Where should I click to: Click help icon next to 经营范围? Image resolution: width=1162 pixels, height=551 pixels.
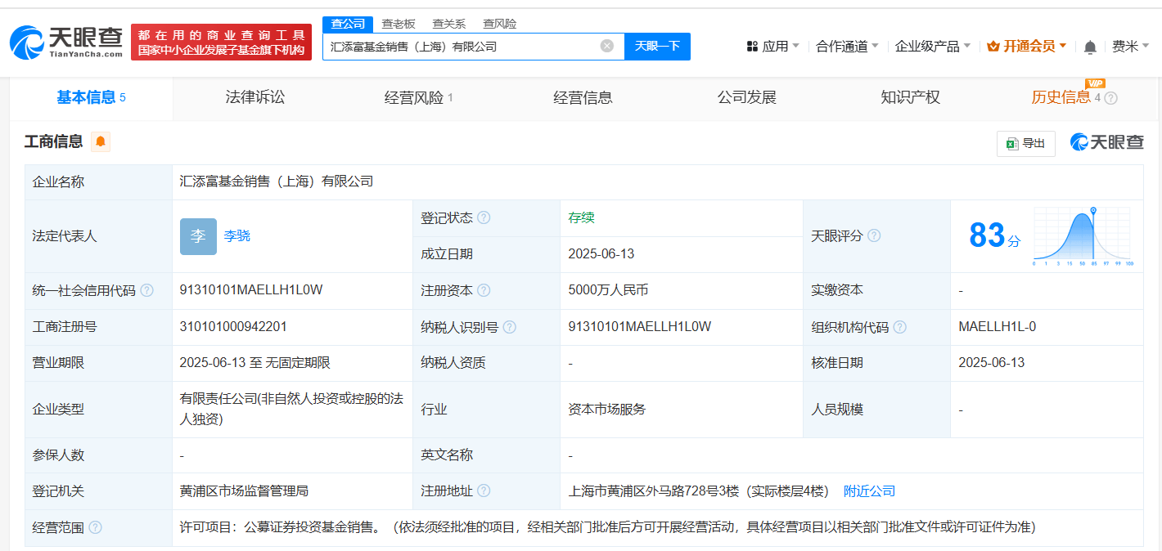[x=95, y=528]
